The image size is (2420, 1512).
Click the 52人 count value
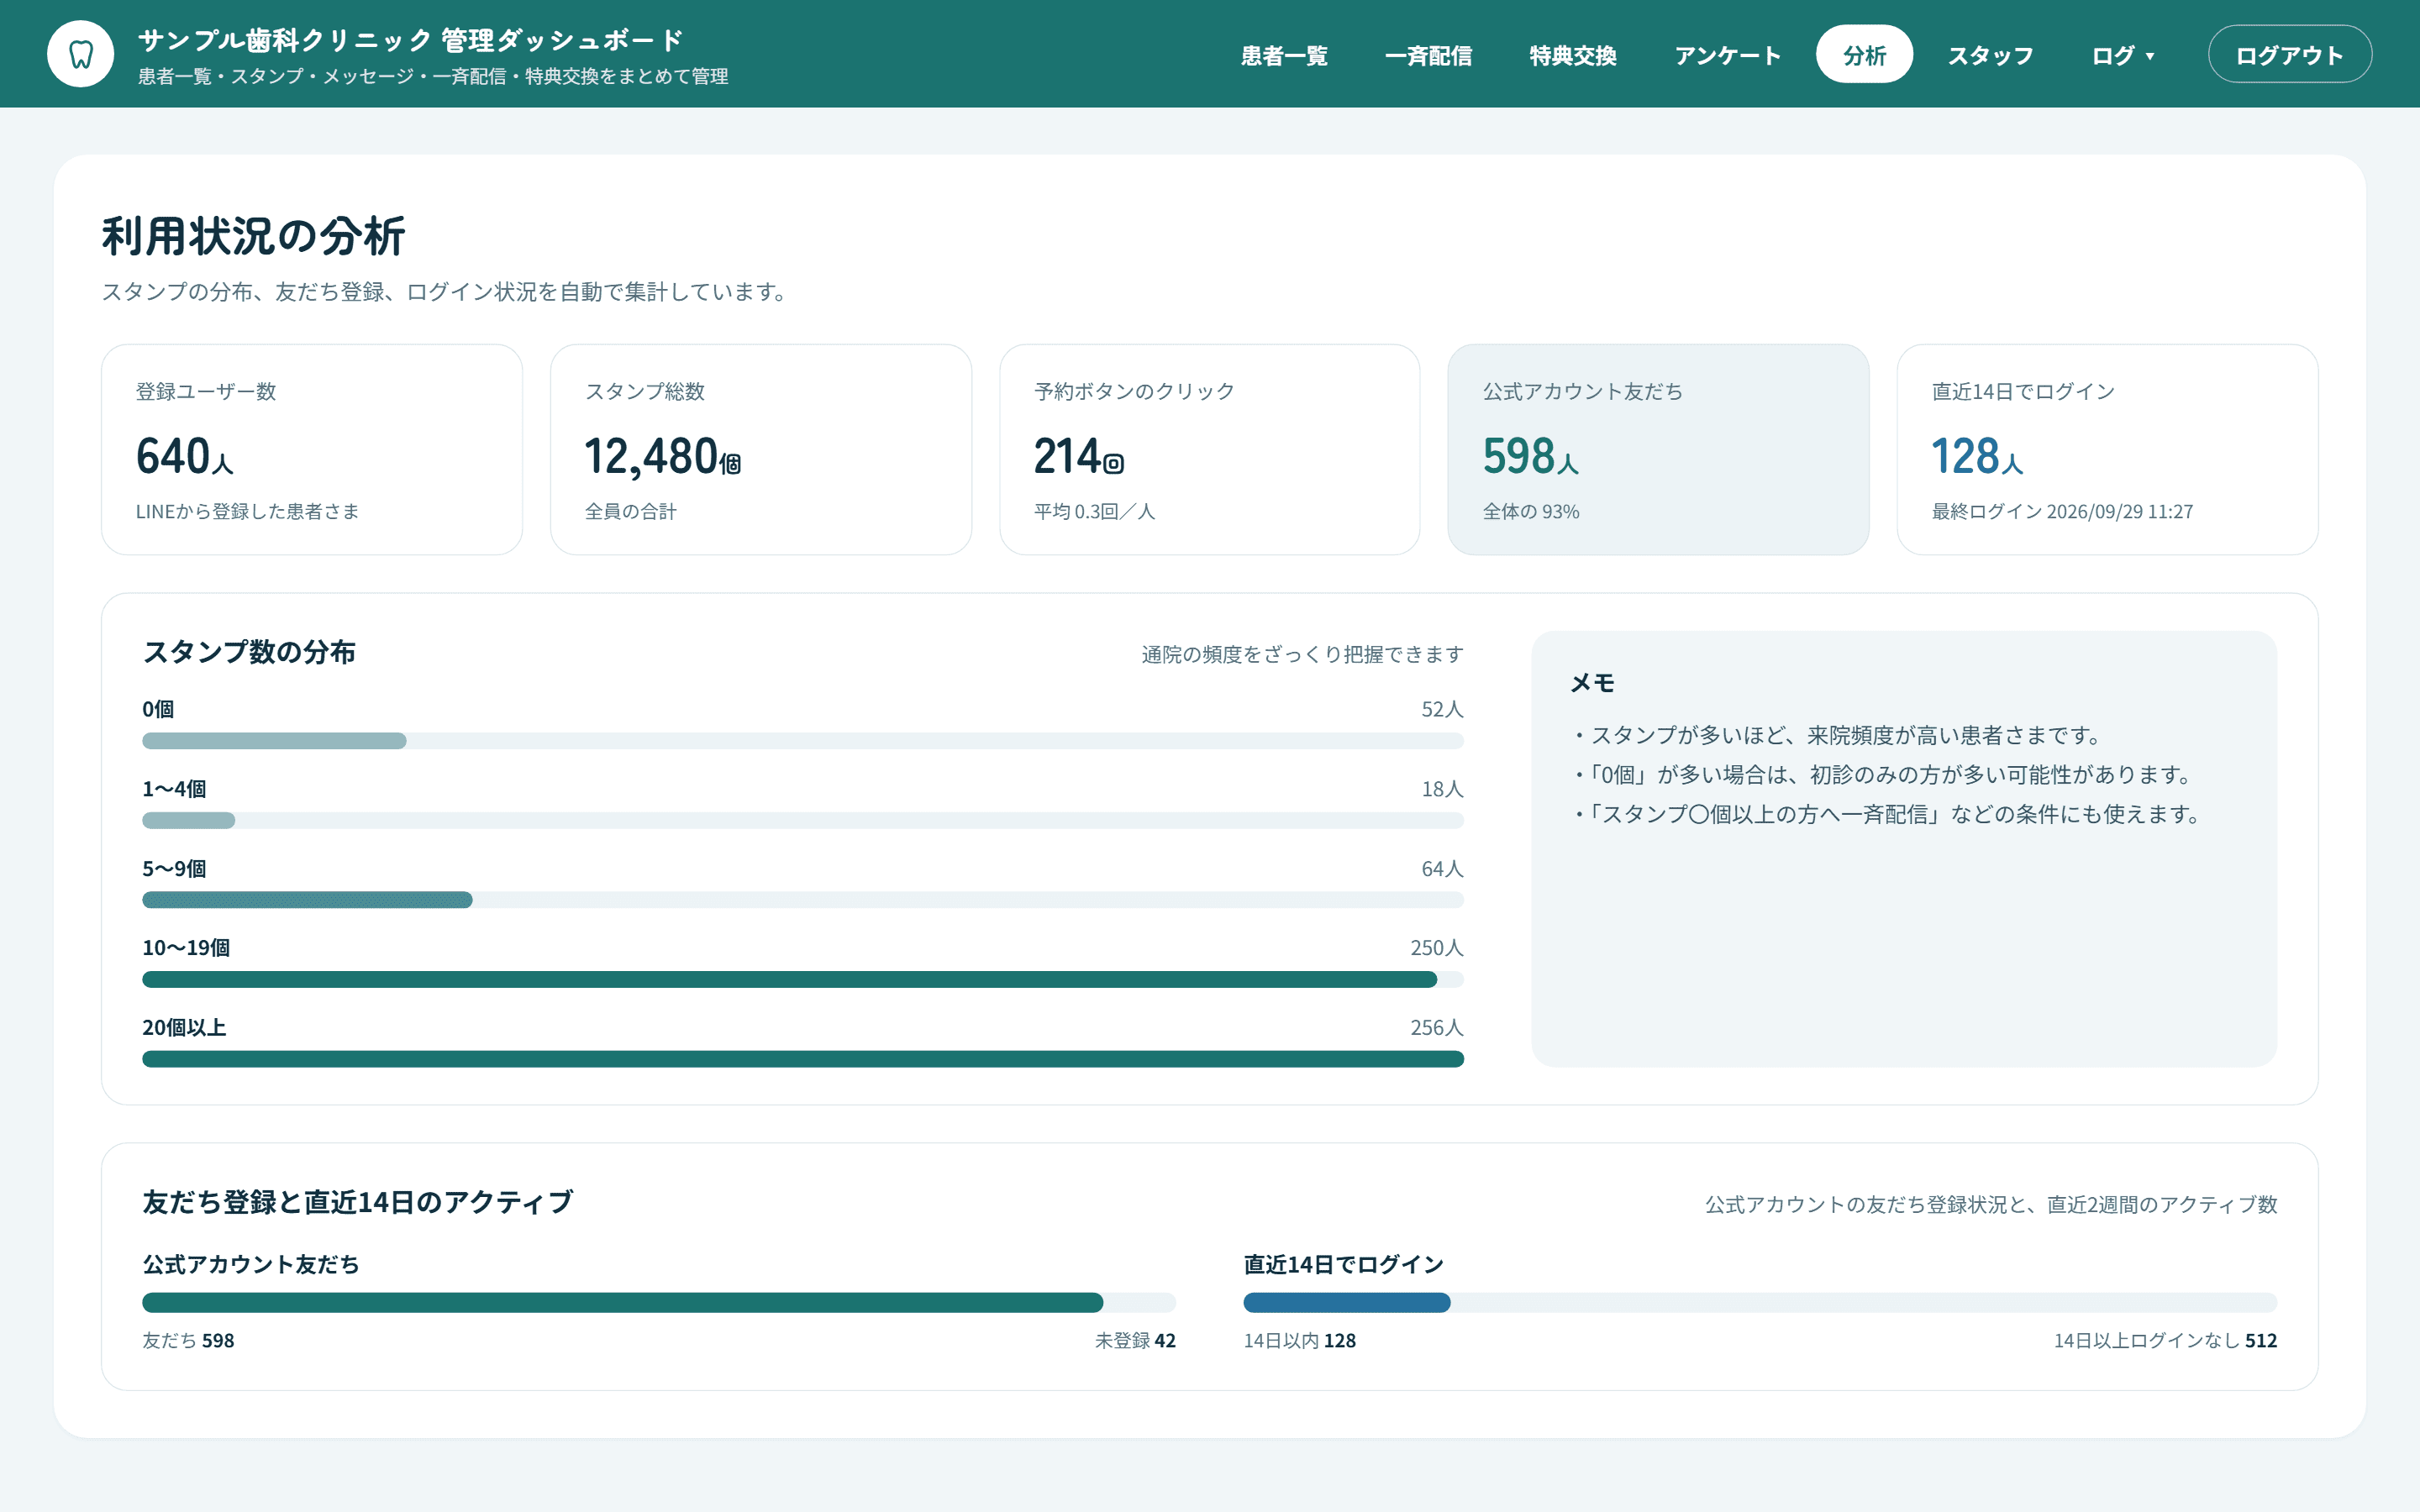pos(1442,709)
